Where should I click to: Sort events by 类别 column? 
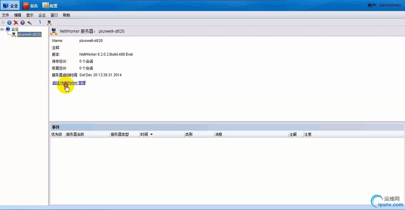[199, 134]
